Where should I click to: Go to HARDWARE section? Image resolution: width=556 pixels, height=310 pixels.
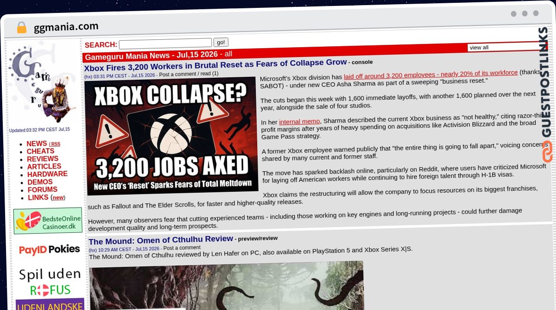(47, 174)
